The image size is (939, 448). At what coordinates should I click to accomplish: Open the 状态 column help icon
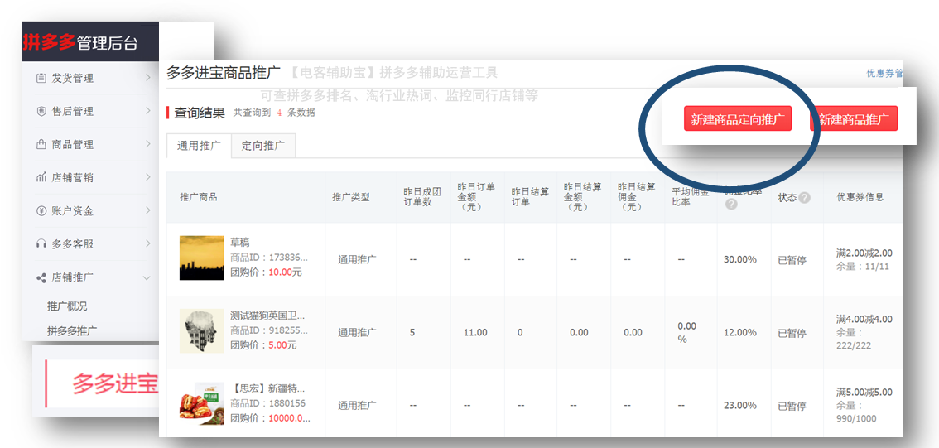click(804, 197)
